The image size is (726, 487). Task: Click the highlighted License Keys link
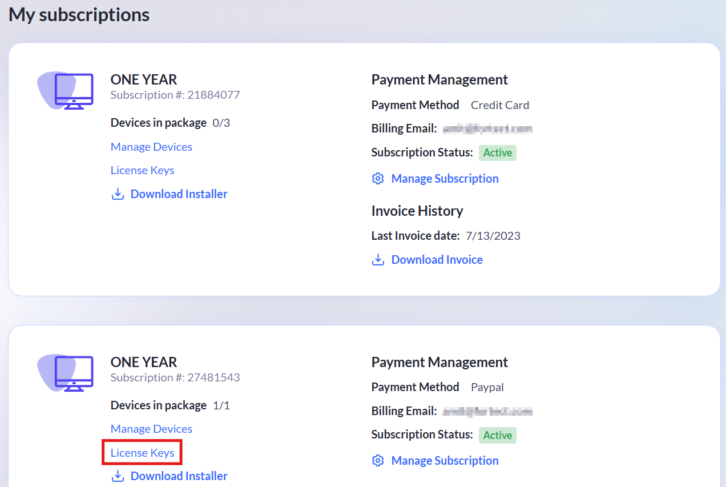(x=142, y=453)
